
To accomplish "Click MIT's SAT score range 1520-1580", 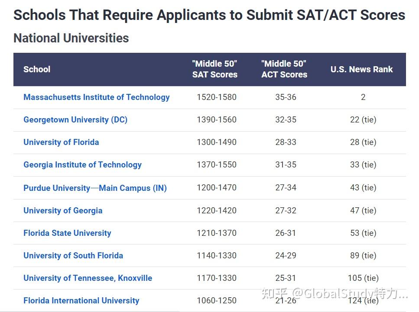I will (217, 97).
